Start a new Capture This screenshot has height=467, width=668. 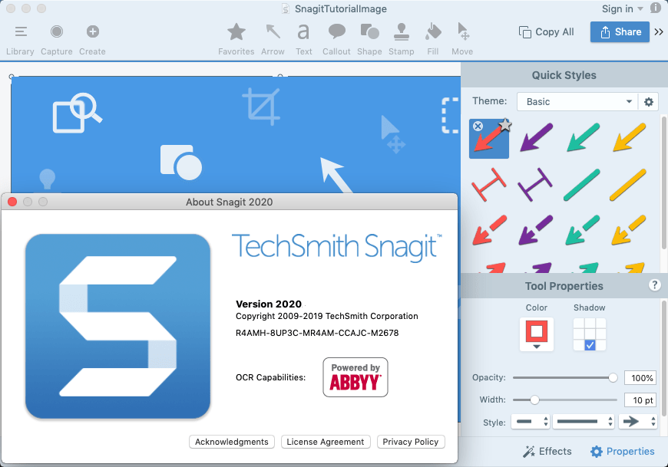57,38
